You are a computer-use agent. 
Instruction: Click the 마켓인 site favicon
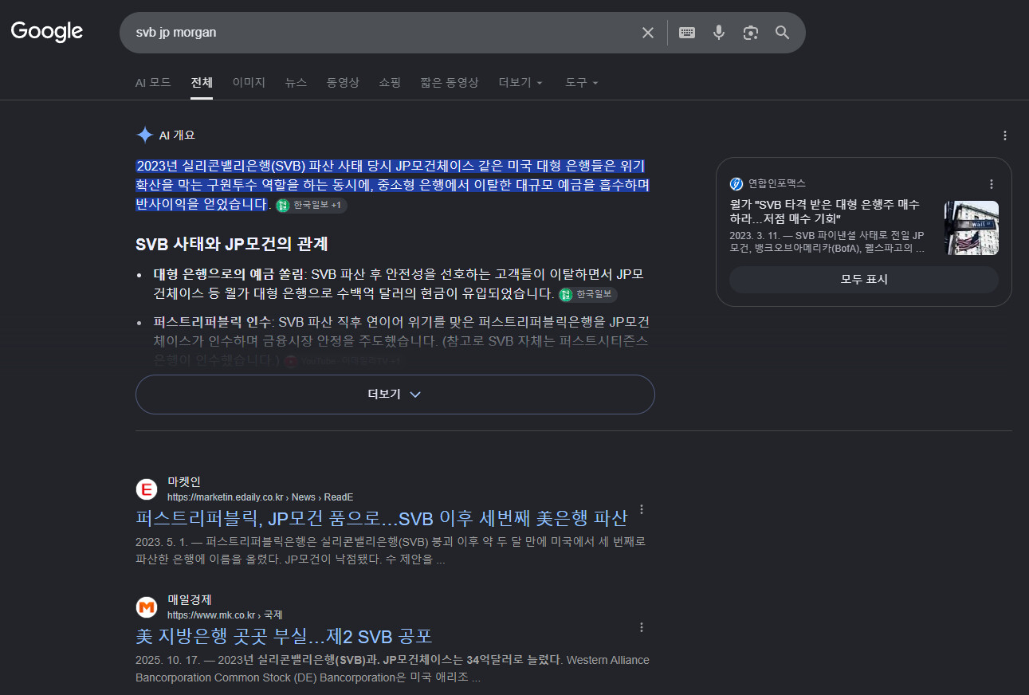[147, 489]
